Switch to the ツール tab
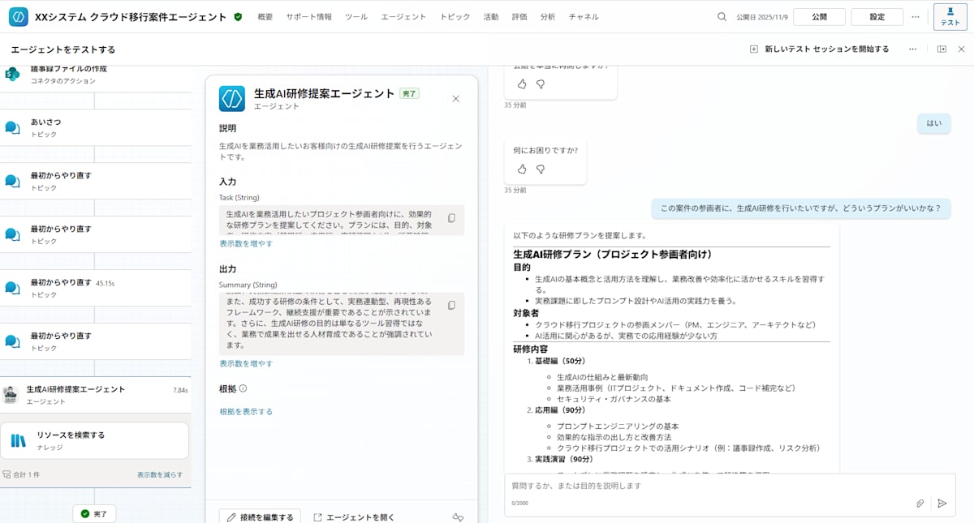Viewport: 974px width, 523px height. click(356, 16)
